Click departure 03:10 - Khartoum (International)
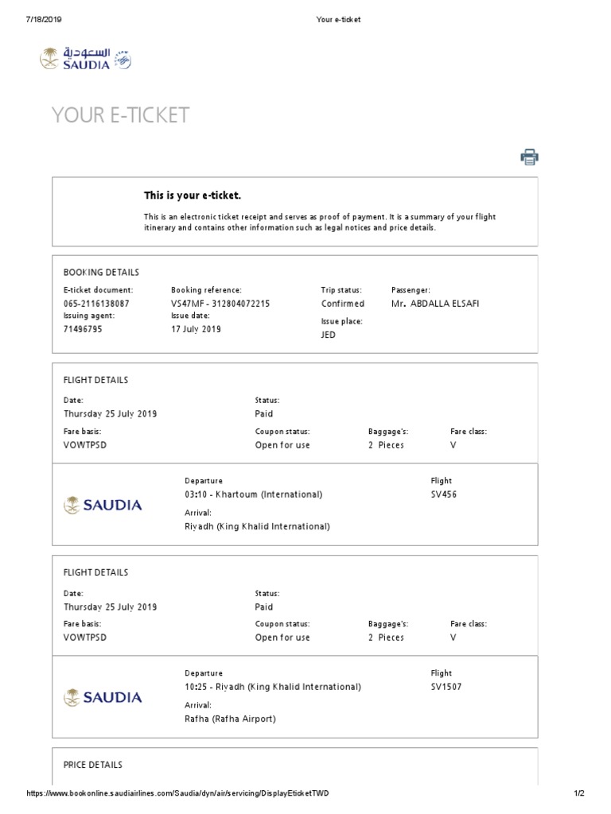The height and width of the screenshot is (814, 611). click(253, 494)
